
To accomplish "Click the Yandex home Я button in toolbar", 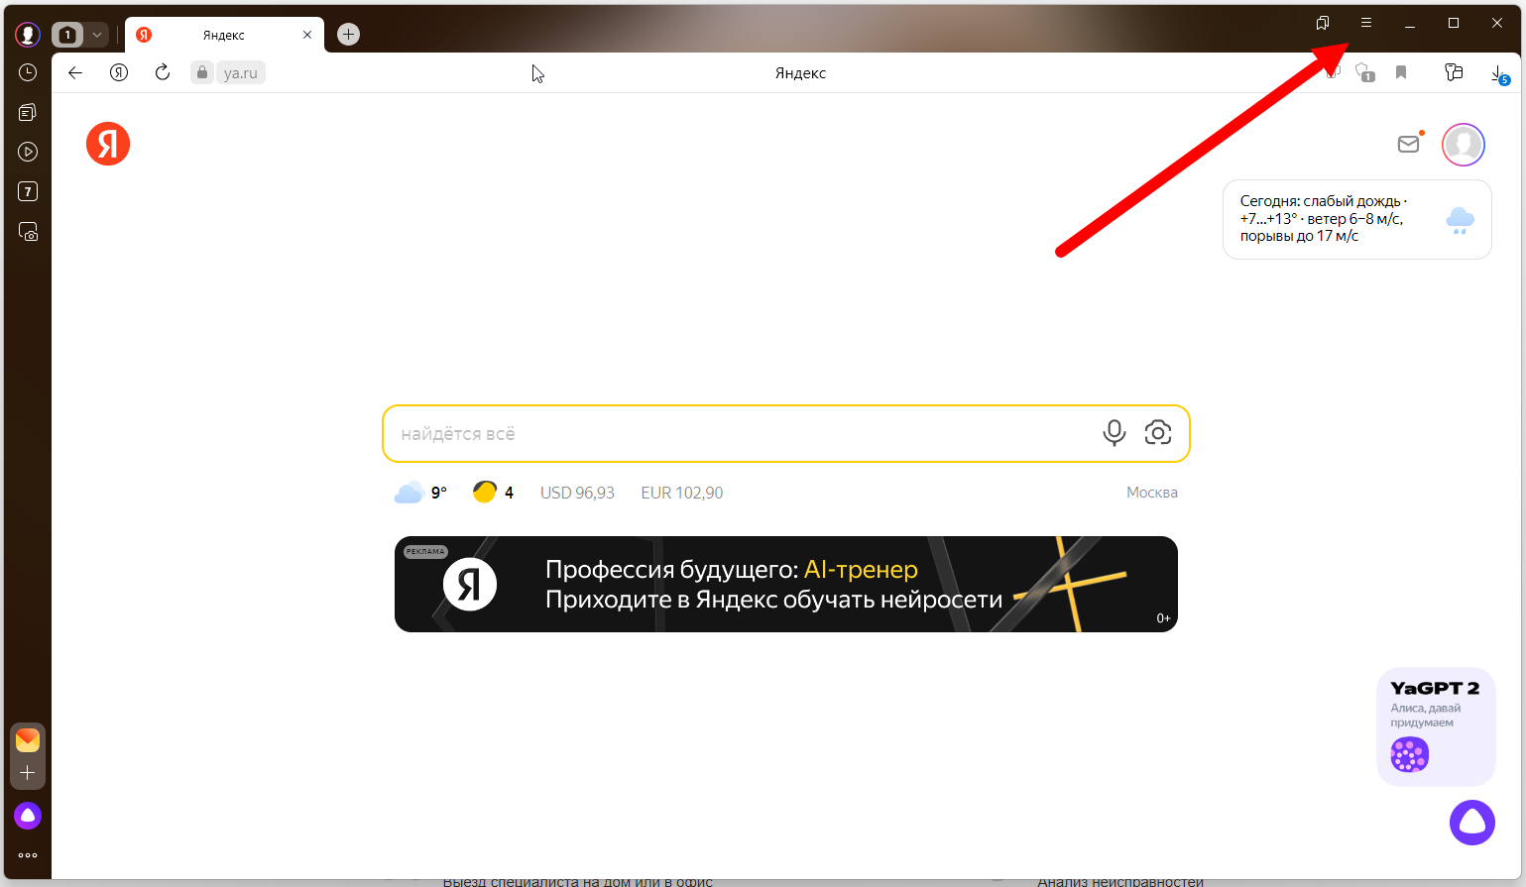I will [119, 72].
